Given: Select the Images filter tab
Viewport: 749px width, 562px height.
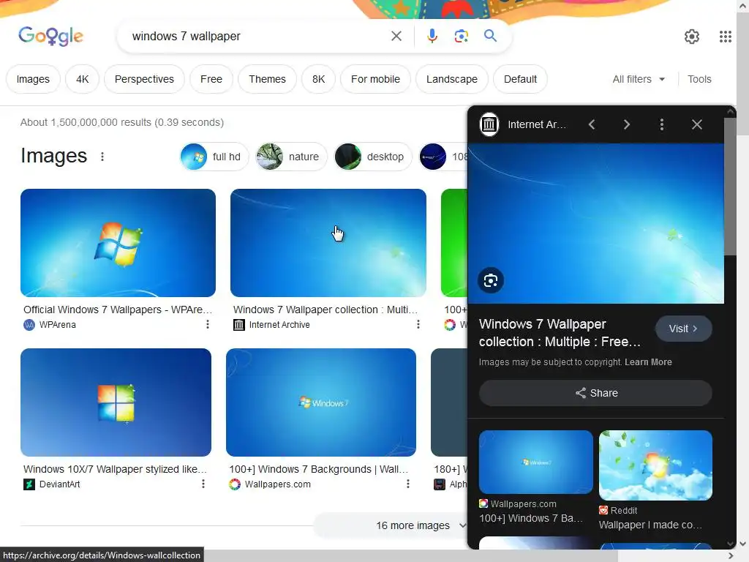Looking at the screenshot, I should click(33, 79).
